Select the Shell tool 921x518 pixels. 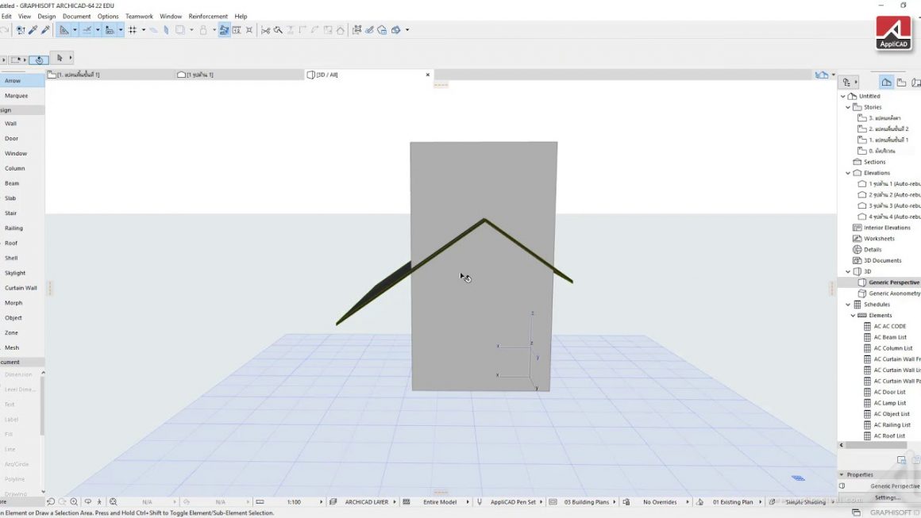tap(11, 258)
